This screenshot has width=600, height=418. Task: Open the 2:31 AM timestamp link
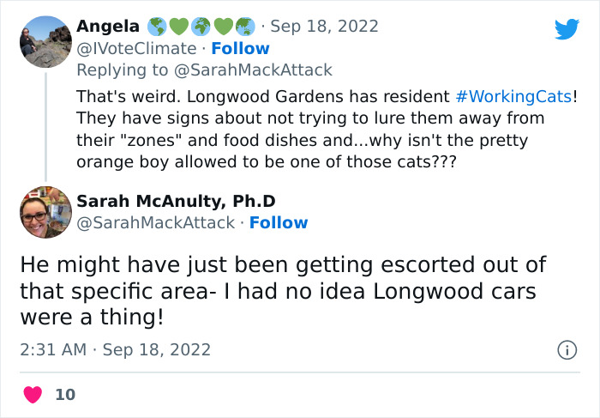click(x=115, y=350)
